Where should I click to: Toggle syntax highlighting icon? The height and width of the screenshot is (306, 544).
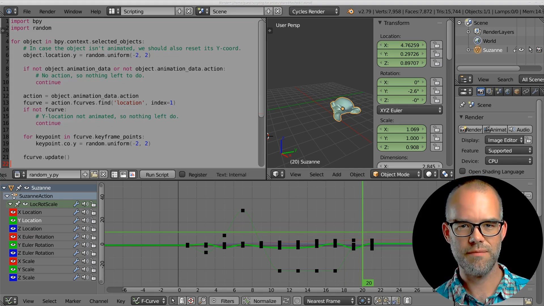click(x=132, y=175)
